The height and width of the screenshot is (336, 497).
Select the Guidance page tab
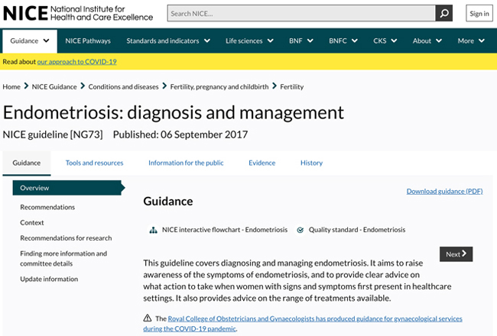point(27,163)
